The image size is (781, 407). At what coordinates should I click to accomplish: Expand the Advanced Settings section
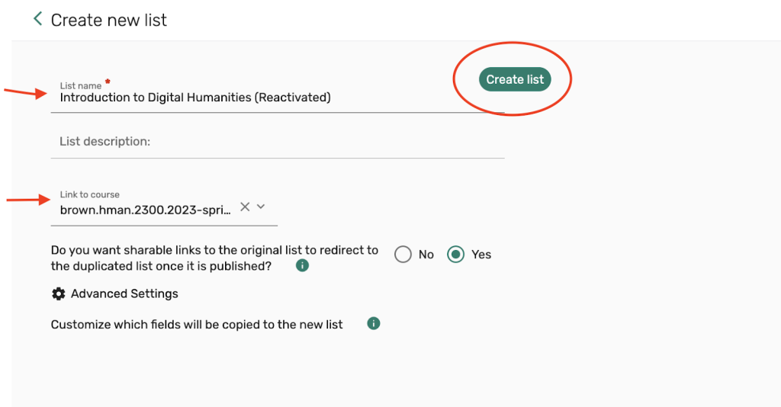pos(124,294)
